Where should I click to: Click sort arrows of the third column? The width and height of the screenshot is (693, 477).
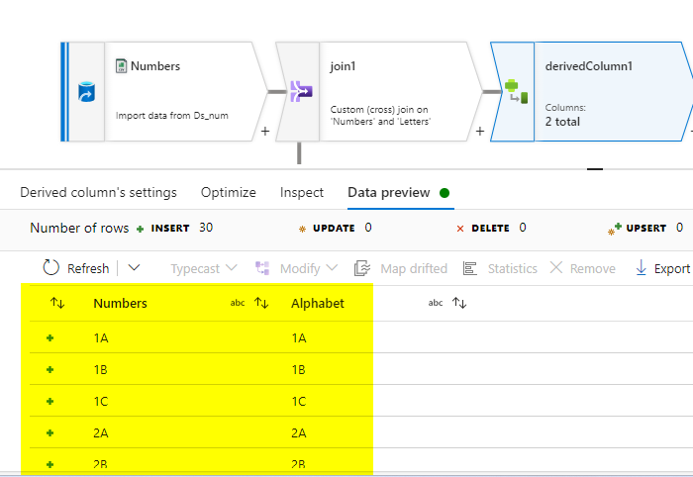pos(459,303)
